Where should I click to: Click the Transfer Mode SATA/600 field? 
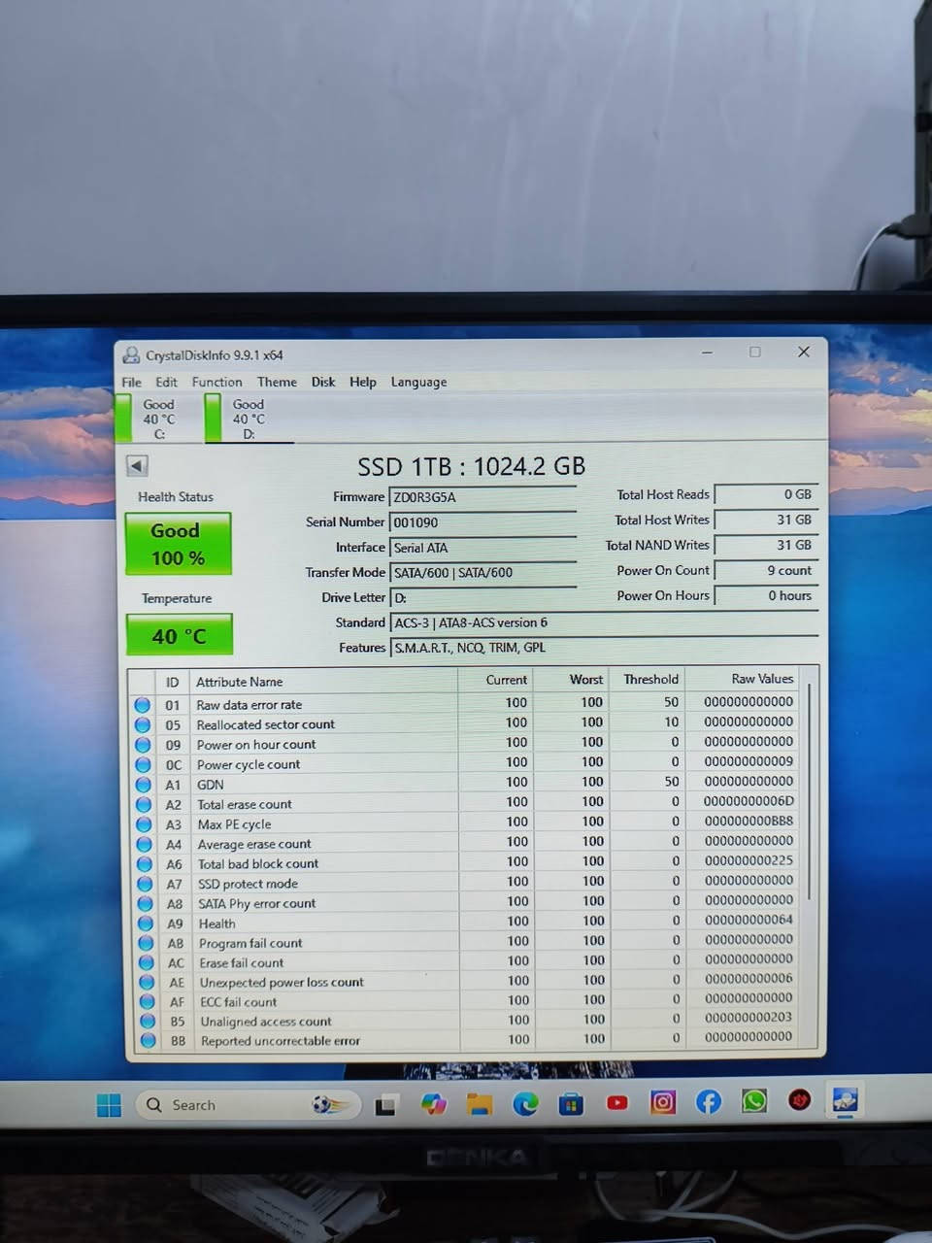click(483, 573)
